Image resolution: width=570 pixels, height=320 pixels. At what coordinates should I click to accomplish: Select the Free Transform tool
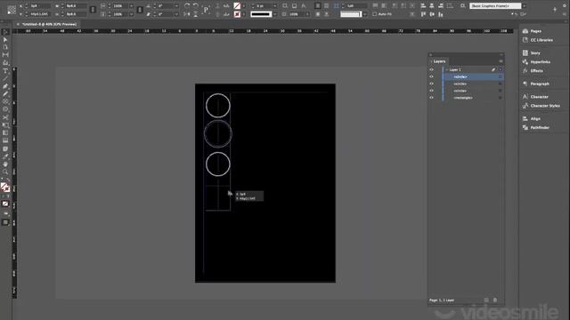tap(5, 125)
